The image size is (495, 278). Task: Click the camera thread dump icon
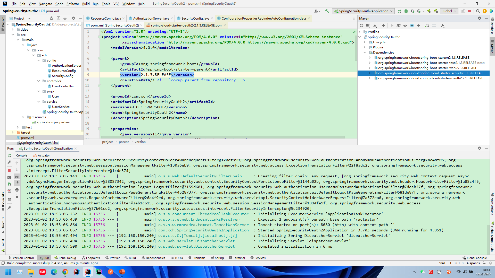click(9, 177)
